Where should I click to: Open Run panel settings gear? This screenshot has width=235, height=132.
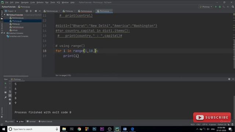tap(229, 79)
